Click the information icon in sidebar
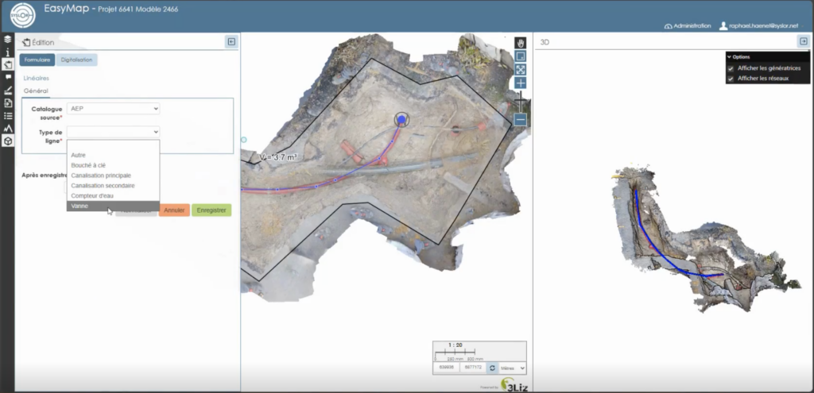 pyautogui.click(x=7, y=52)
